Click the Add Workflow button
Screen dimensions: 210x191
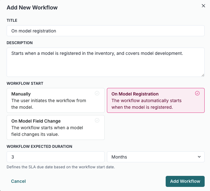coord(185,181)
